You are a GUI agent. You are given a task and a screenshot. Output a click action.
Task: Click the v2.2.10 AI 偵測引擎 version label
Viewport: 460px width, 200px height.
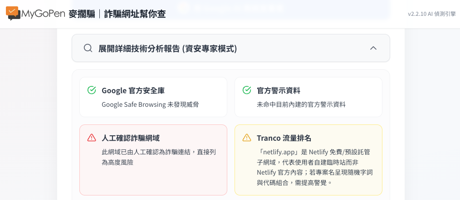(431, 14)
